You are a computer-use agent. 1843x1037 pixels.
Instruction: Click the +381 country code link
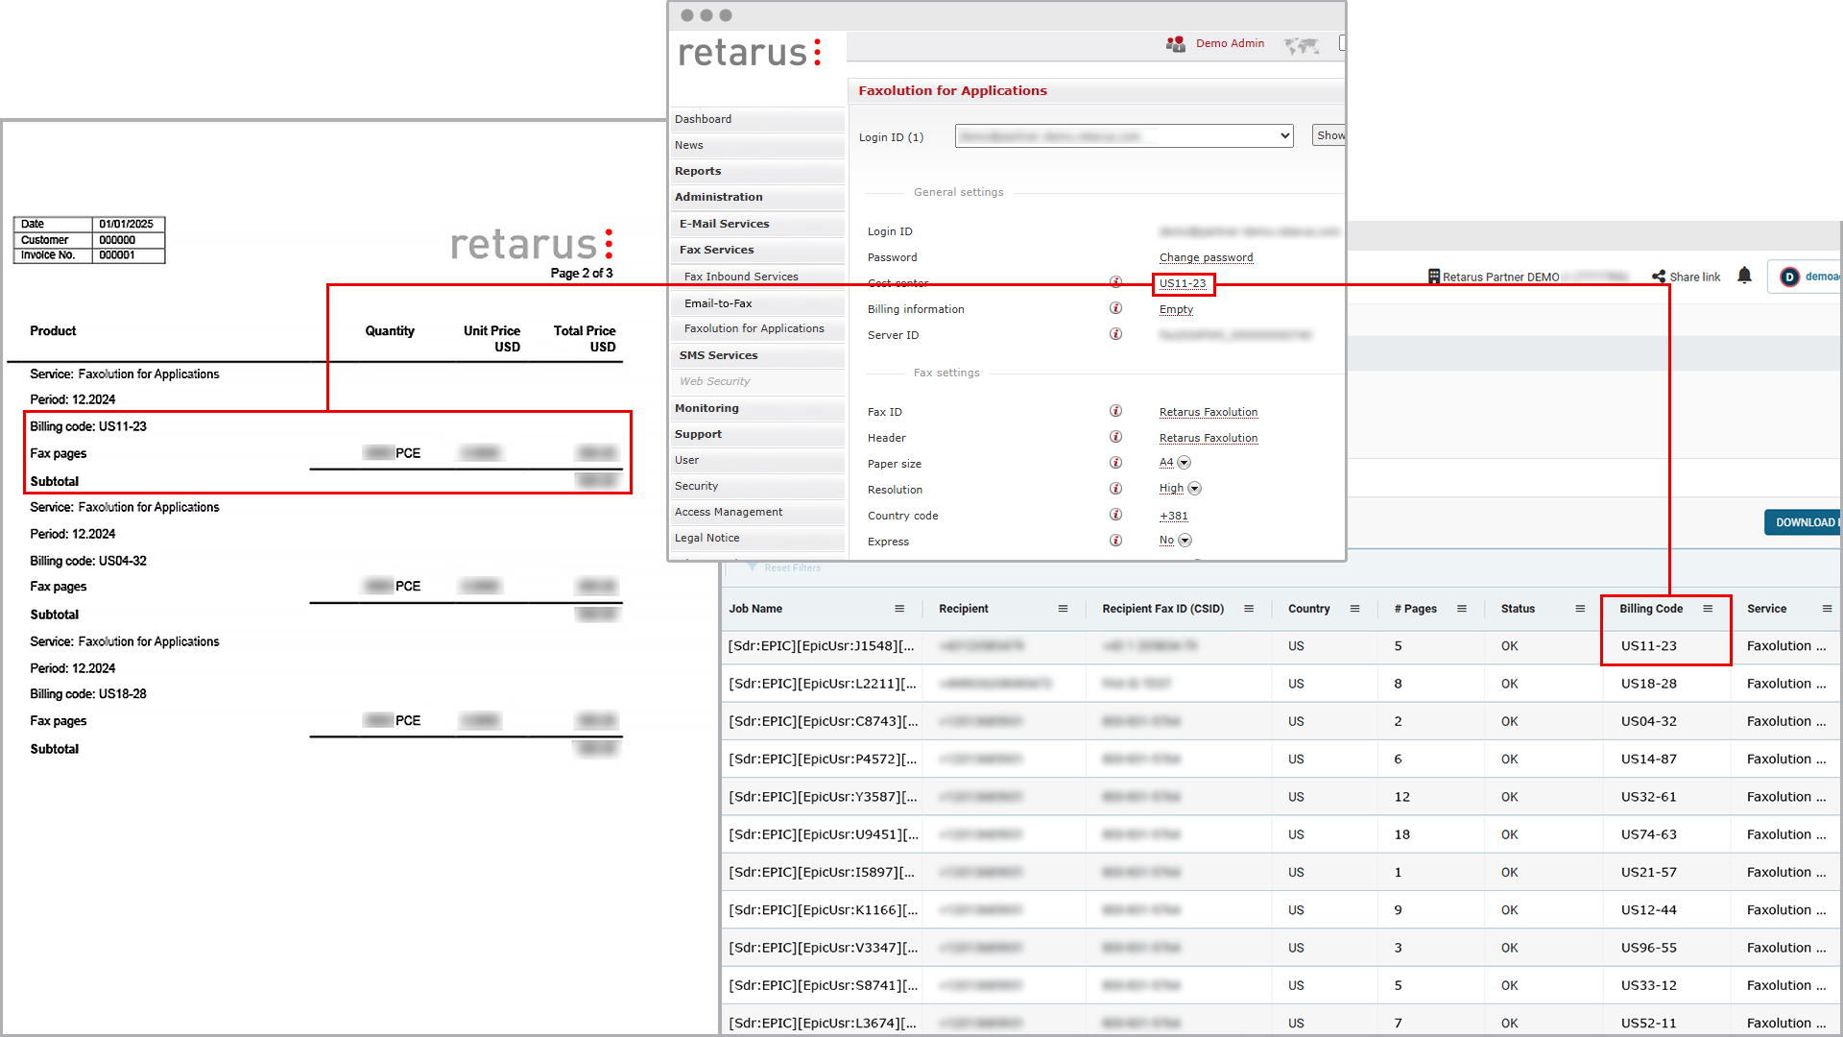pos(1173,516)
